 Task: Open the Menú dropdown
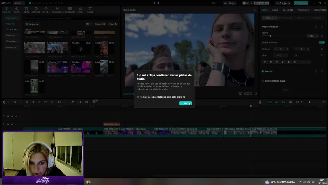point(19,3)
